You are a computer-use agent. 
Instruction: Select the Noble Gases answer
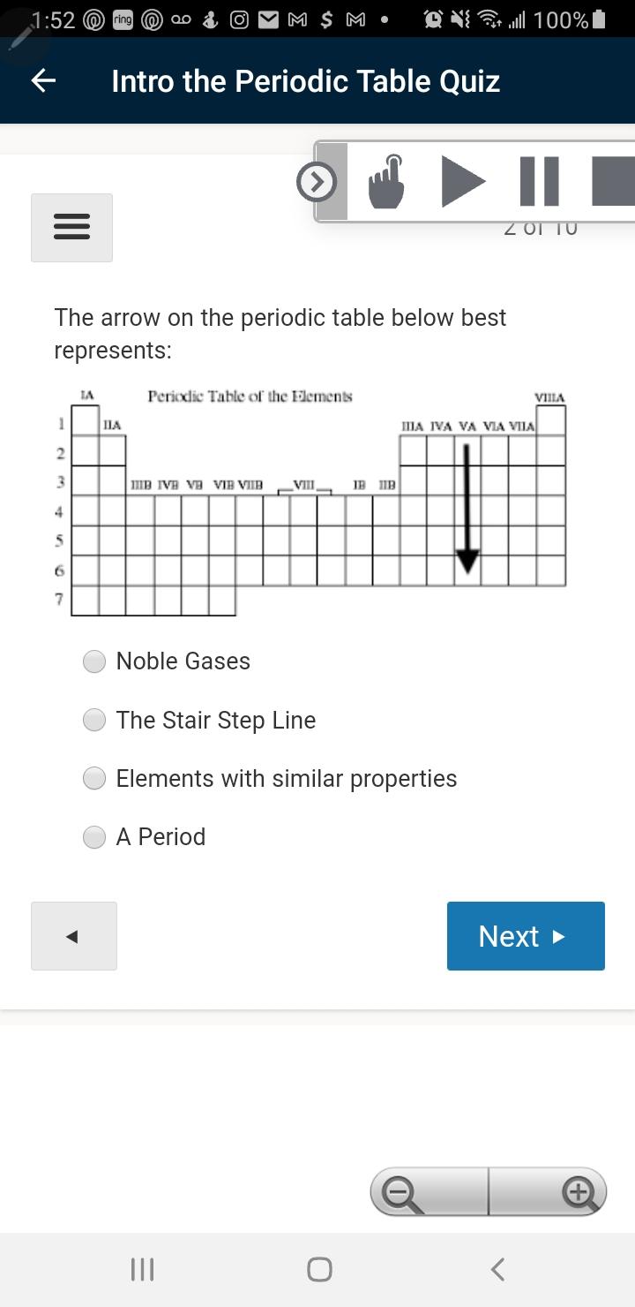click(x=93, y=661)
